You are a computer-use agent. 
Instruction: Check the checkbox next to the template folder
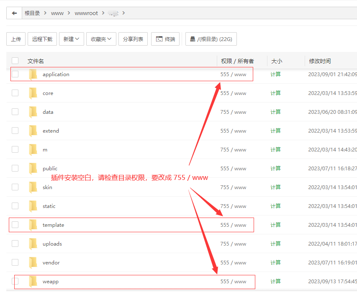[15, 225]
